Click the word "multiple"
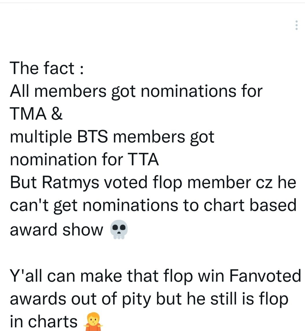The width and height of the screenshot is (305, 331). click(x=41, y=137)
